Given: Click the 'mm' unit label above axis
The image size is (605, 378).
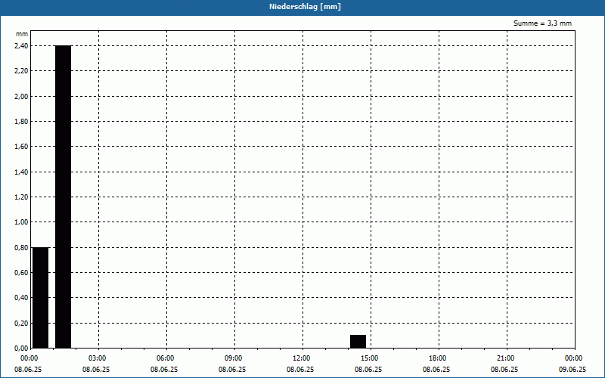Looking at the screenshot, I should pos(22,34).
